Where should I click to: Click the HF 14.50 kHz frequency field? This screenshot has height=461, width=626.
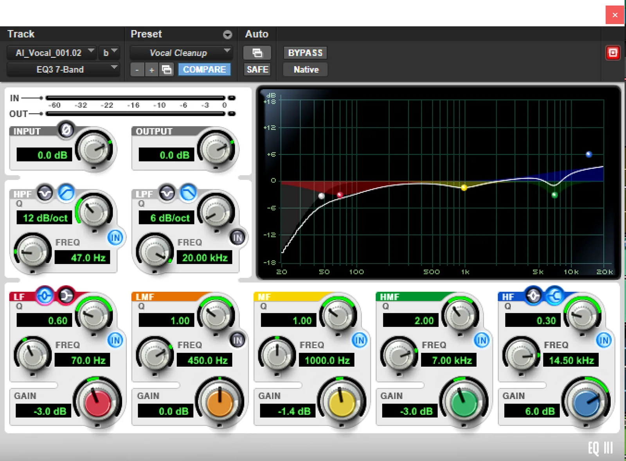571,360
